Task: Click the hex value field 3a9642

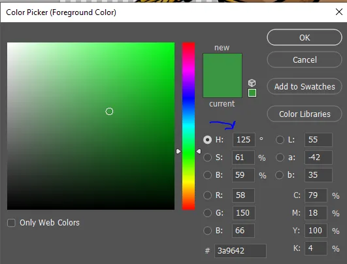Action: click(240, 251)
